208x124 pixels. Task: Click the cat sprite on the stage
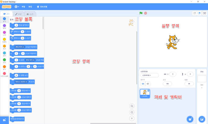click(x=173, y=42)
